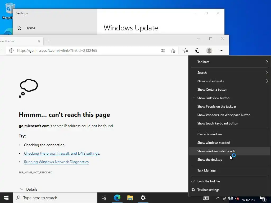Click "Hmmm... can't reach this page" heading
271x203 pixels.
(x=64, y=115)
